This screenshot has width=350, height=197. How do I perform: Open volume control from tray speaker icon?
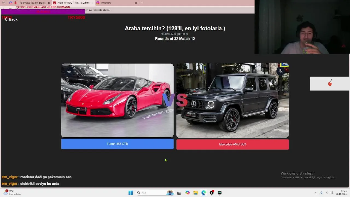[332, 193]
